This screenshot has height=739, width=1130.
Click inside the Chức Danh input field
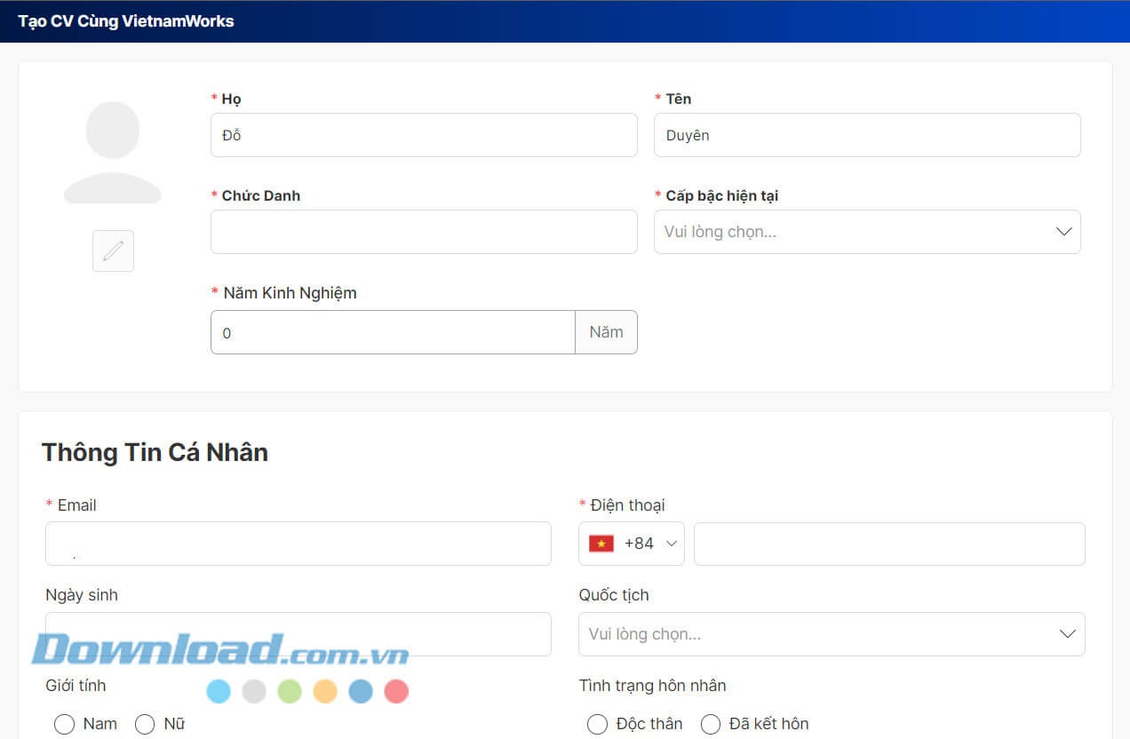(x=424, y=231)
